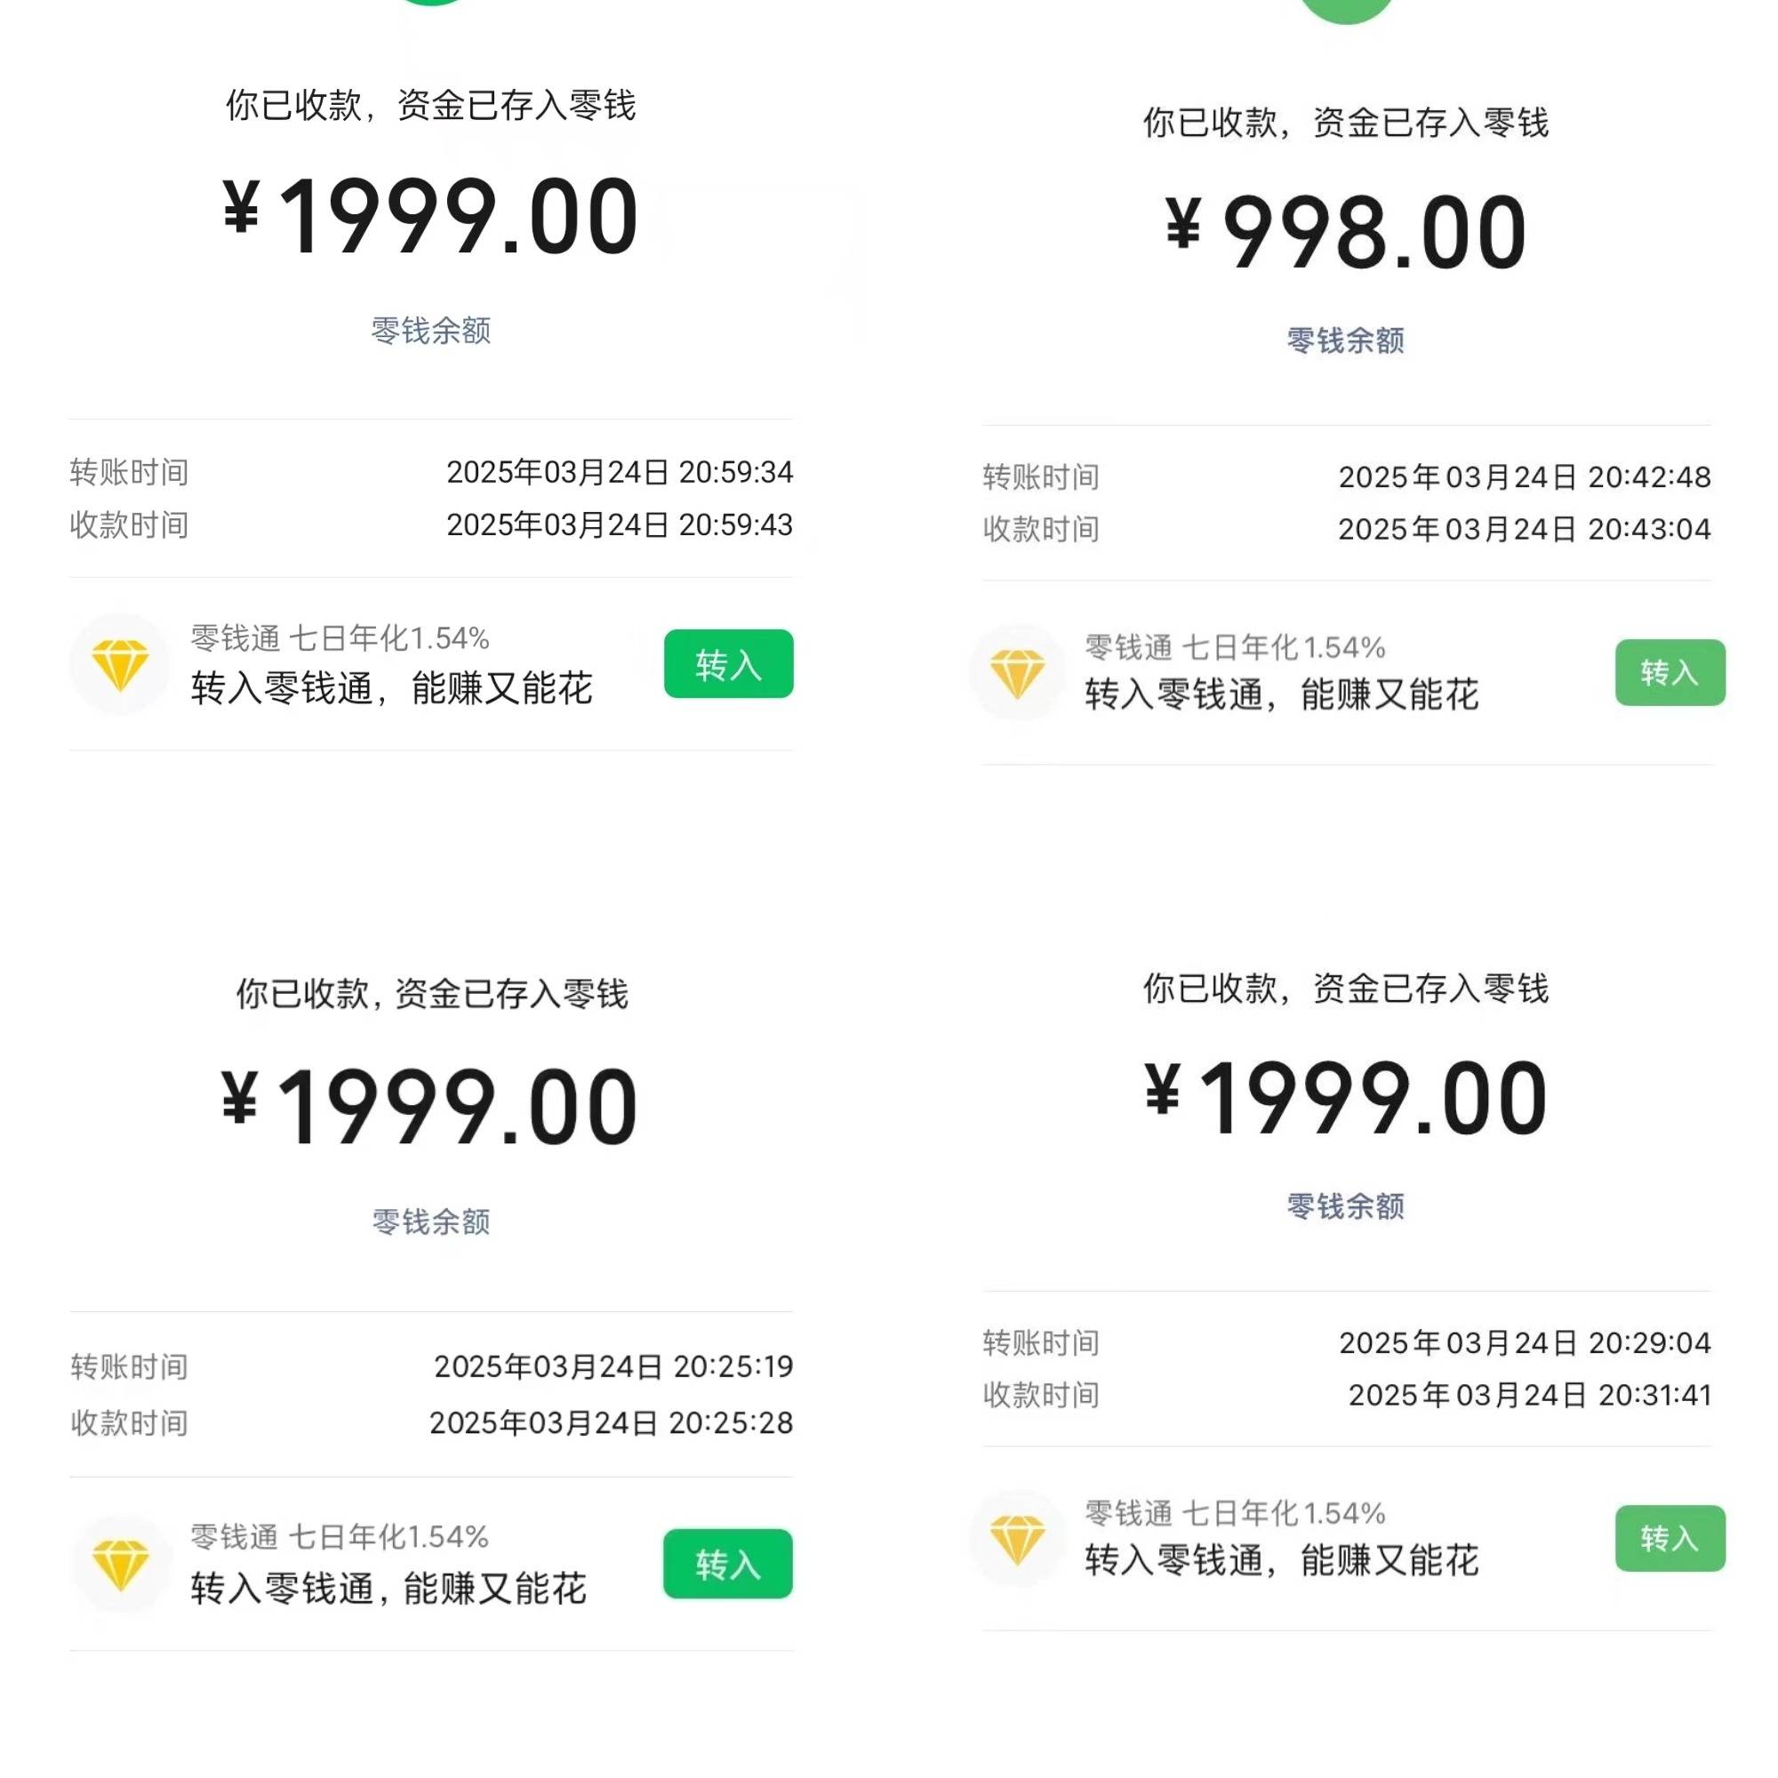The height and width of the screenshot is (1778, 1778).
Task: Click diamond icon in the 20:25:19 transfer receipt
Action: coord(120,1564)
